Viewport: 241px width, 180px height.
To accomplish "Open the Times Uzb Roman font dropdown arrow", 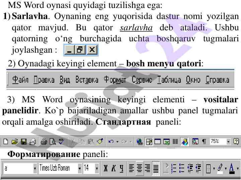I will coord(80,169).
